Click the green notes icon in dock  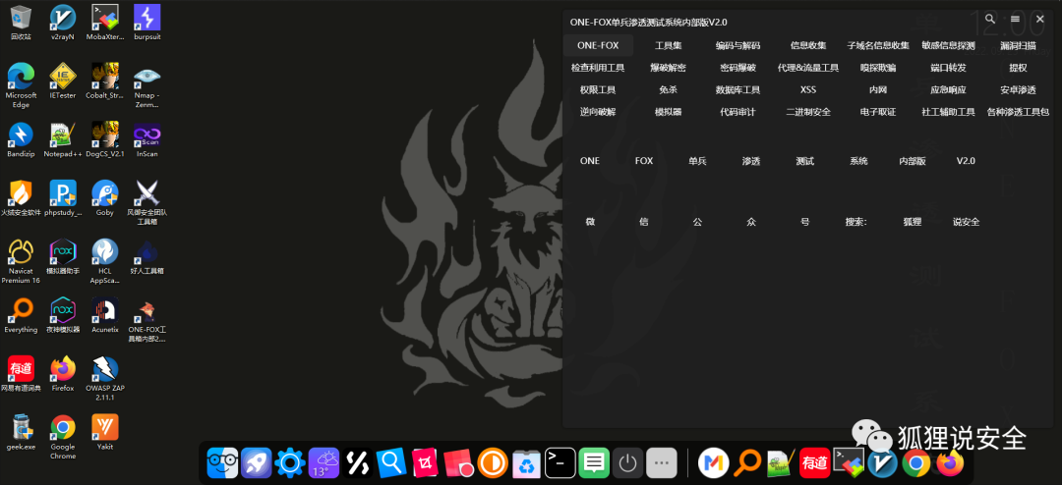[595, 462]
